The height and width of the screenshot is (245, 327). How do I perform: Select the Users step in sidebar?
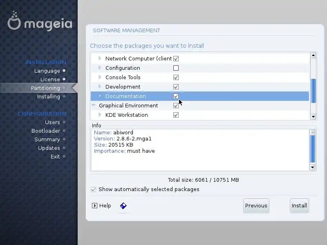click(52, 122)
